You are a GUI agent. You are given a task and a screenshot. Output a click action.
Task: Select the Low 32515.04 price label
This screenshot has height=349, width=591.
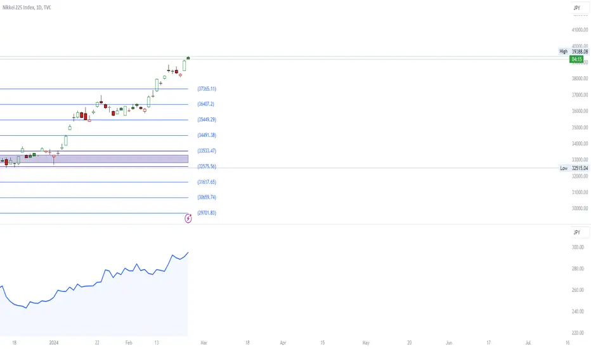point(574,168)
